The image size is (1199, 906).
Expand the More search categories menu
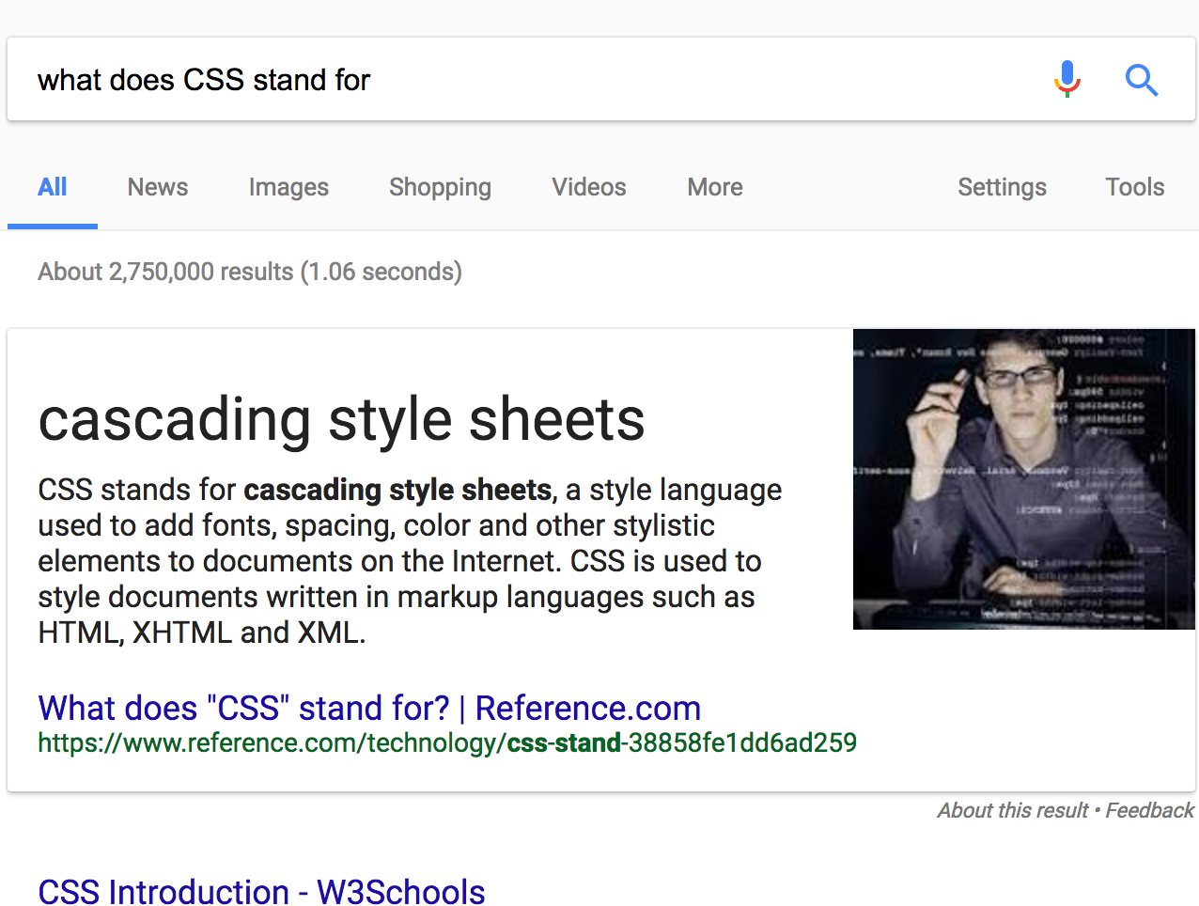pyautogui.click(x=715, y=187)
